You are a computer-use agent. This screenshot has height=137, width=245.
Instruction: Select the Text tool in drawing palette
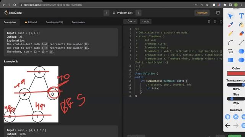click(x=242, y=16)
